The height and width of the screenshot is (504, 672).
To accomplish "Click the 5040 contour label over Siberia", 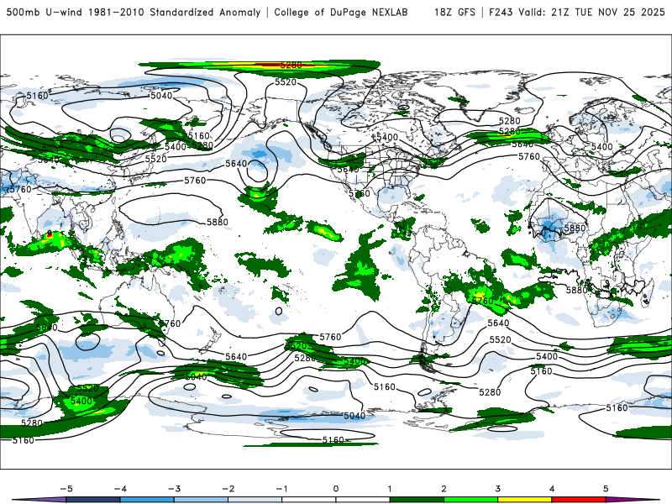I will (161, 96).
